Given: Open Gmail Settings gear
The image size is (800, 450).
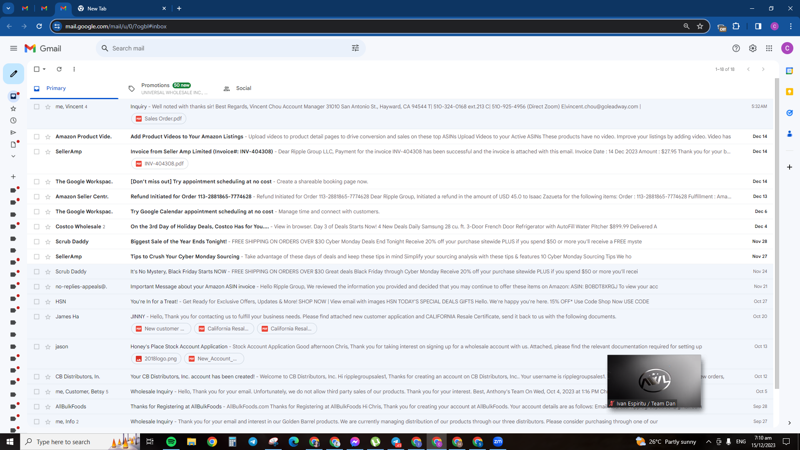Looking at the screenshot, I should coord(753,48).
